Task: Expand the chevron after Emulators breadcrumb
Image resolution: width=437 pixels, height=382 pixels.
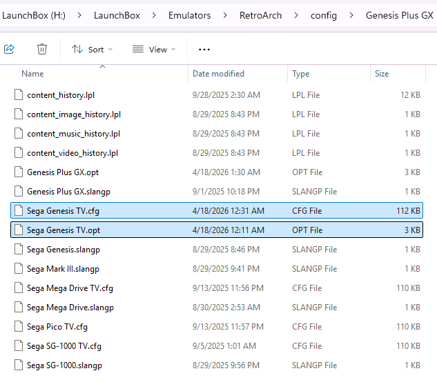Action: [225, 15]
